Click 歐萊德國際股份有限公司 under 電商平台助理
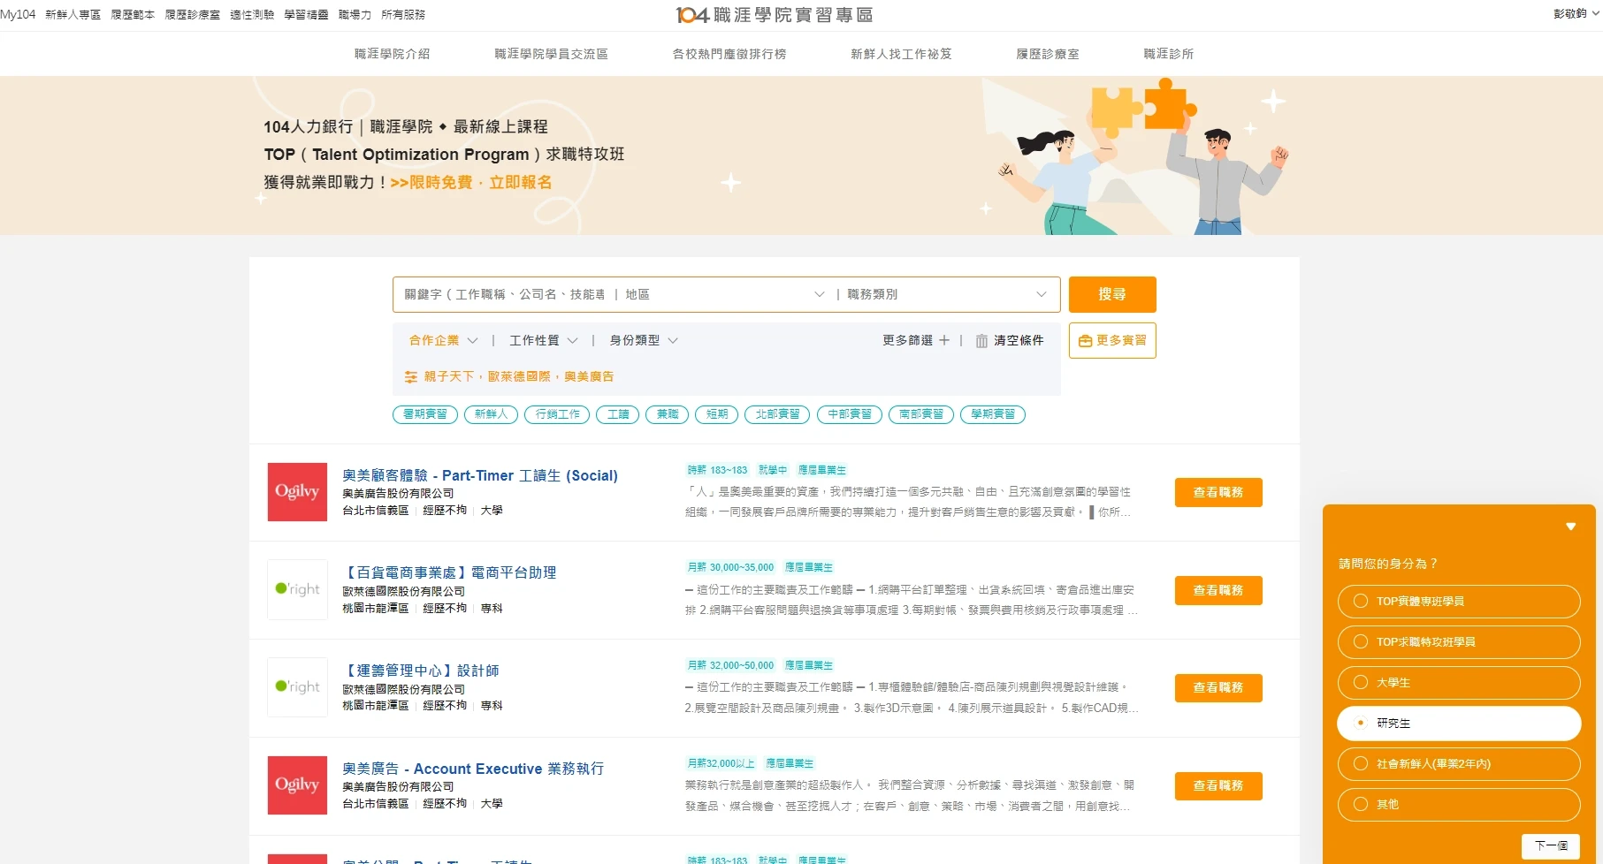This screenshot has height=864, width=1603. (x=403, y=591)
